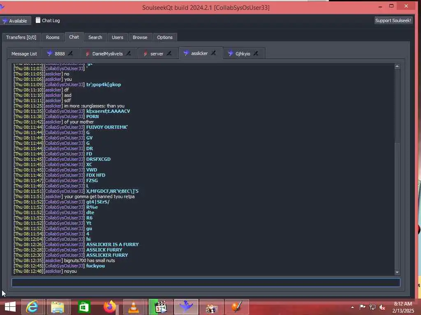The image size is (421, 315).
Task: Click the last message 'noyou'
Action: pyautogui.click(x=70, y=271)
